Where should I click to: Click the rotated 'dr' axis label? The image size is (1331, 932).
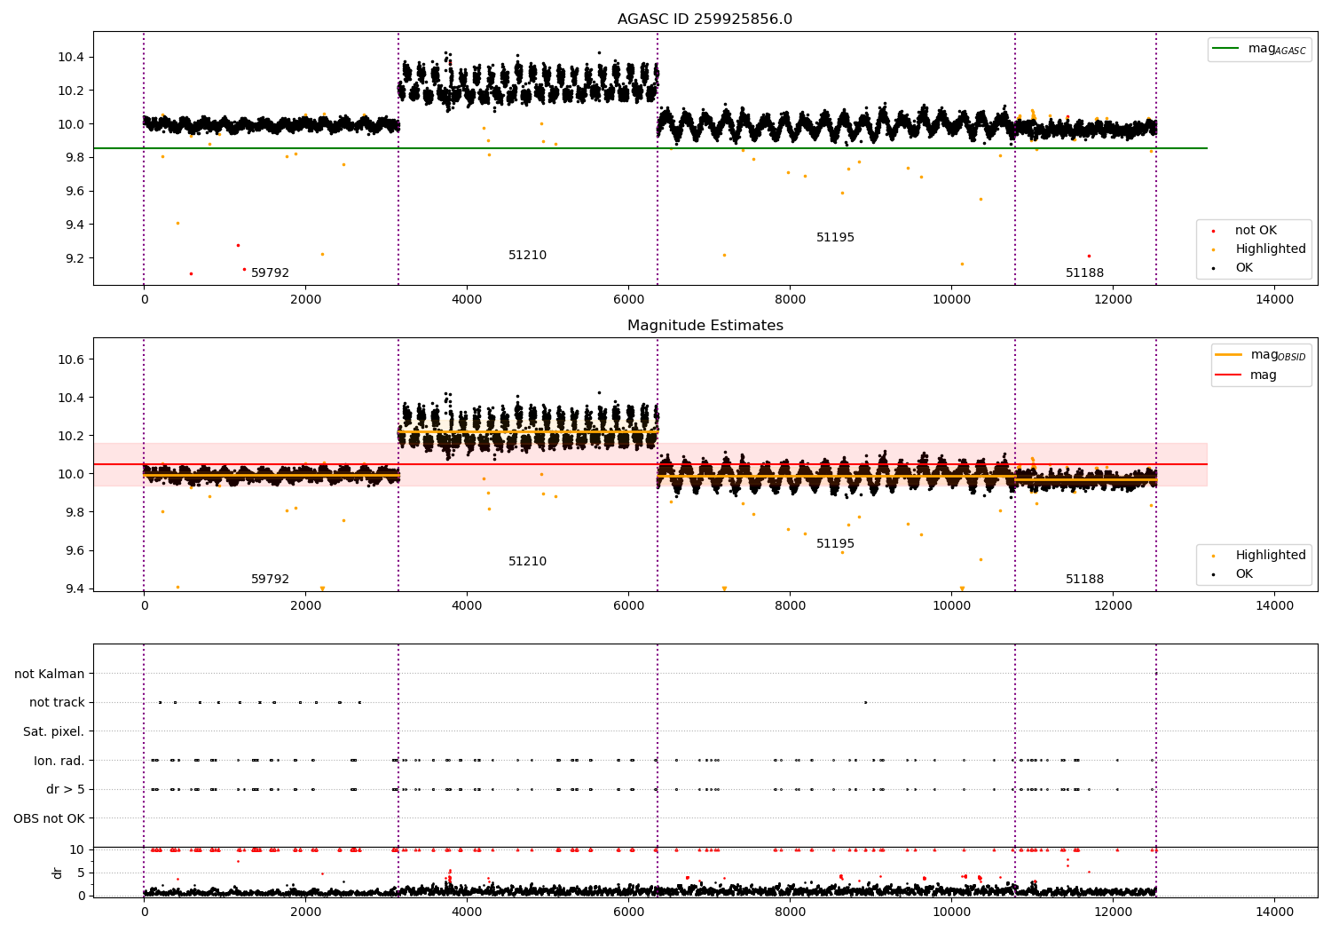pyautogui.click(x=58, y=873)
